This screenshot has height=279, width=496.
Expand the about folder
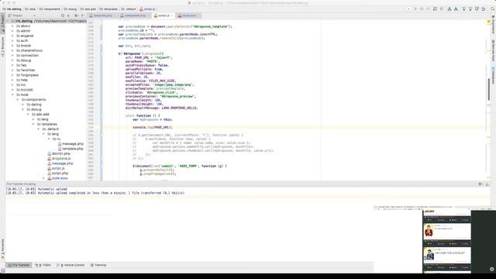pyautogui.click(x=12, y=26)
